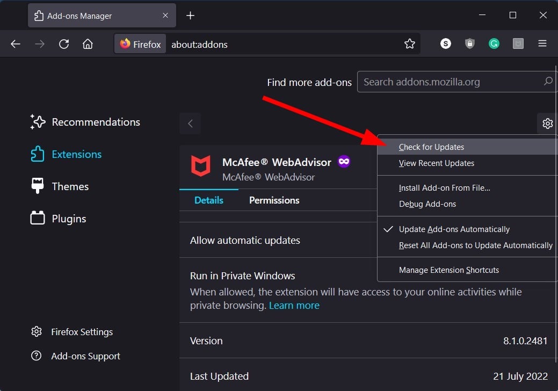Open the gear tools menu for add-ons
The width and height of the screenshot is (558, 391).
point(547,124)
